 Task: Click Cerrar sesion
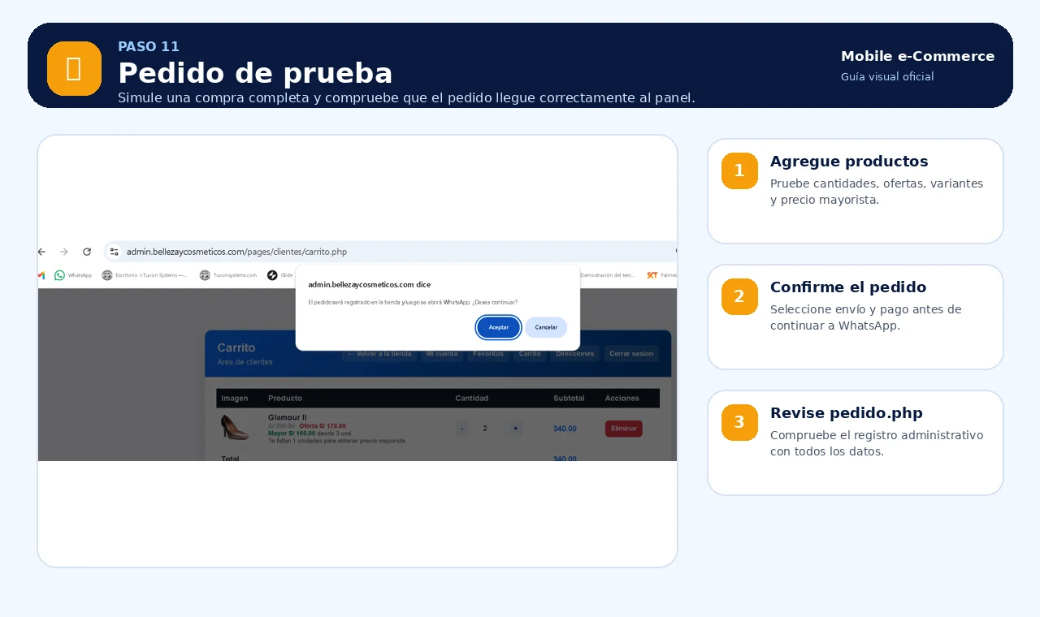tap(631, 354)
